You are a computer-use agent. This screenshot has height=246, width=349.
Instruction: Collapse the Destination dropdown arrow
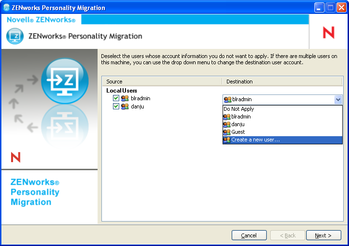[338, 99]
